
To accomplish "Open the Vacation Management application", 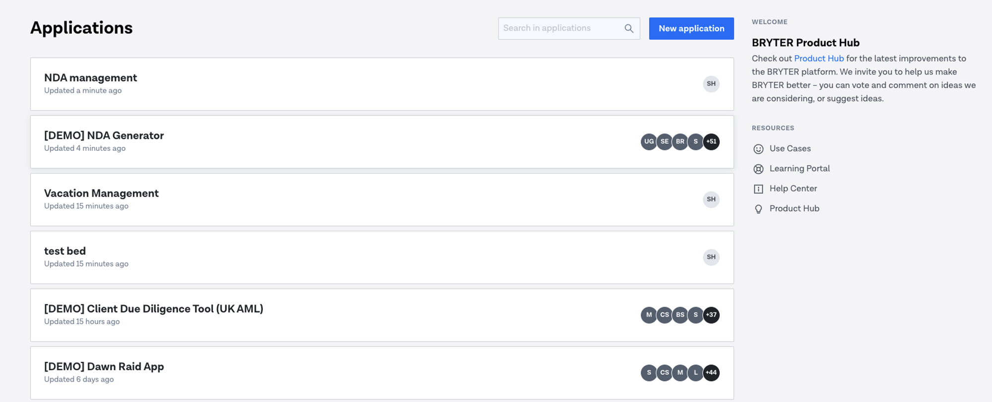I will (101, 194).
